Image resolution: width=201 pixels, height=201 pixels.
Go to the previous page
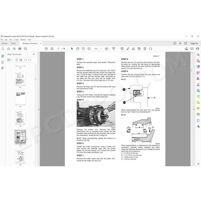coord(46,49)
